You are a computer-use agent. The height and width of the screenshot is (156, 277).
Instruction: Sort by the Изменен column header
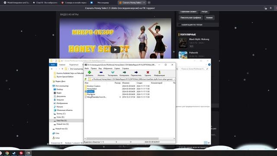point(126,83)
